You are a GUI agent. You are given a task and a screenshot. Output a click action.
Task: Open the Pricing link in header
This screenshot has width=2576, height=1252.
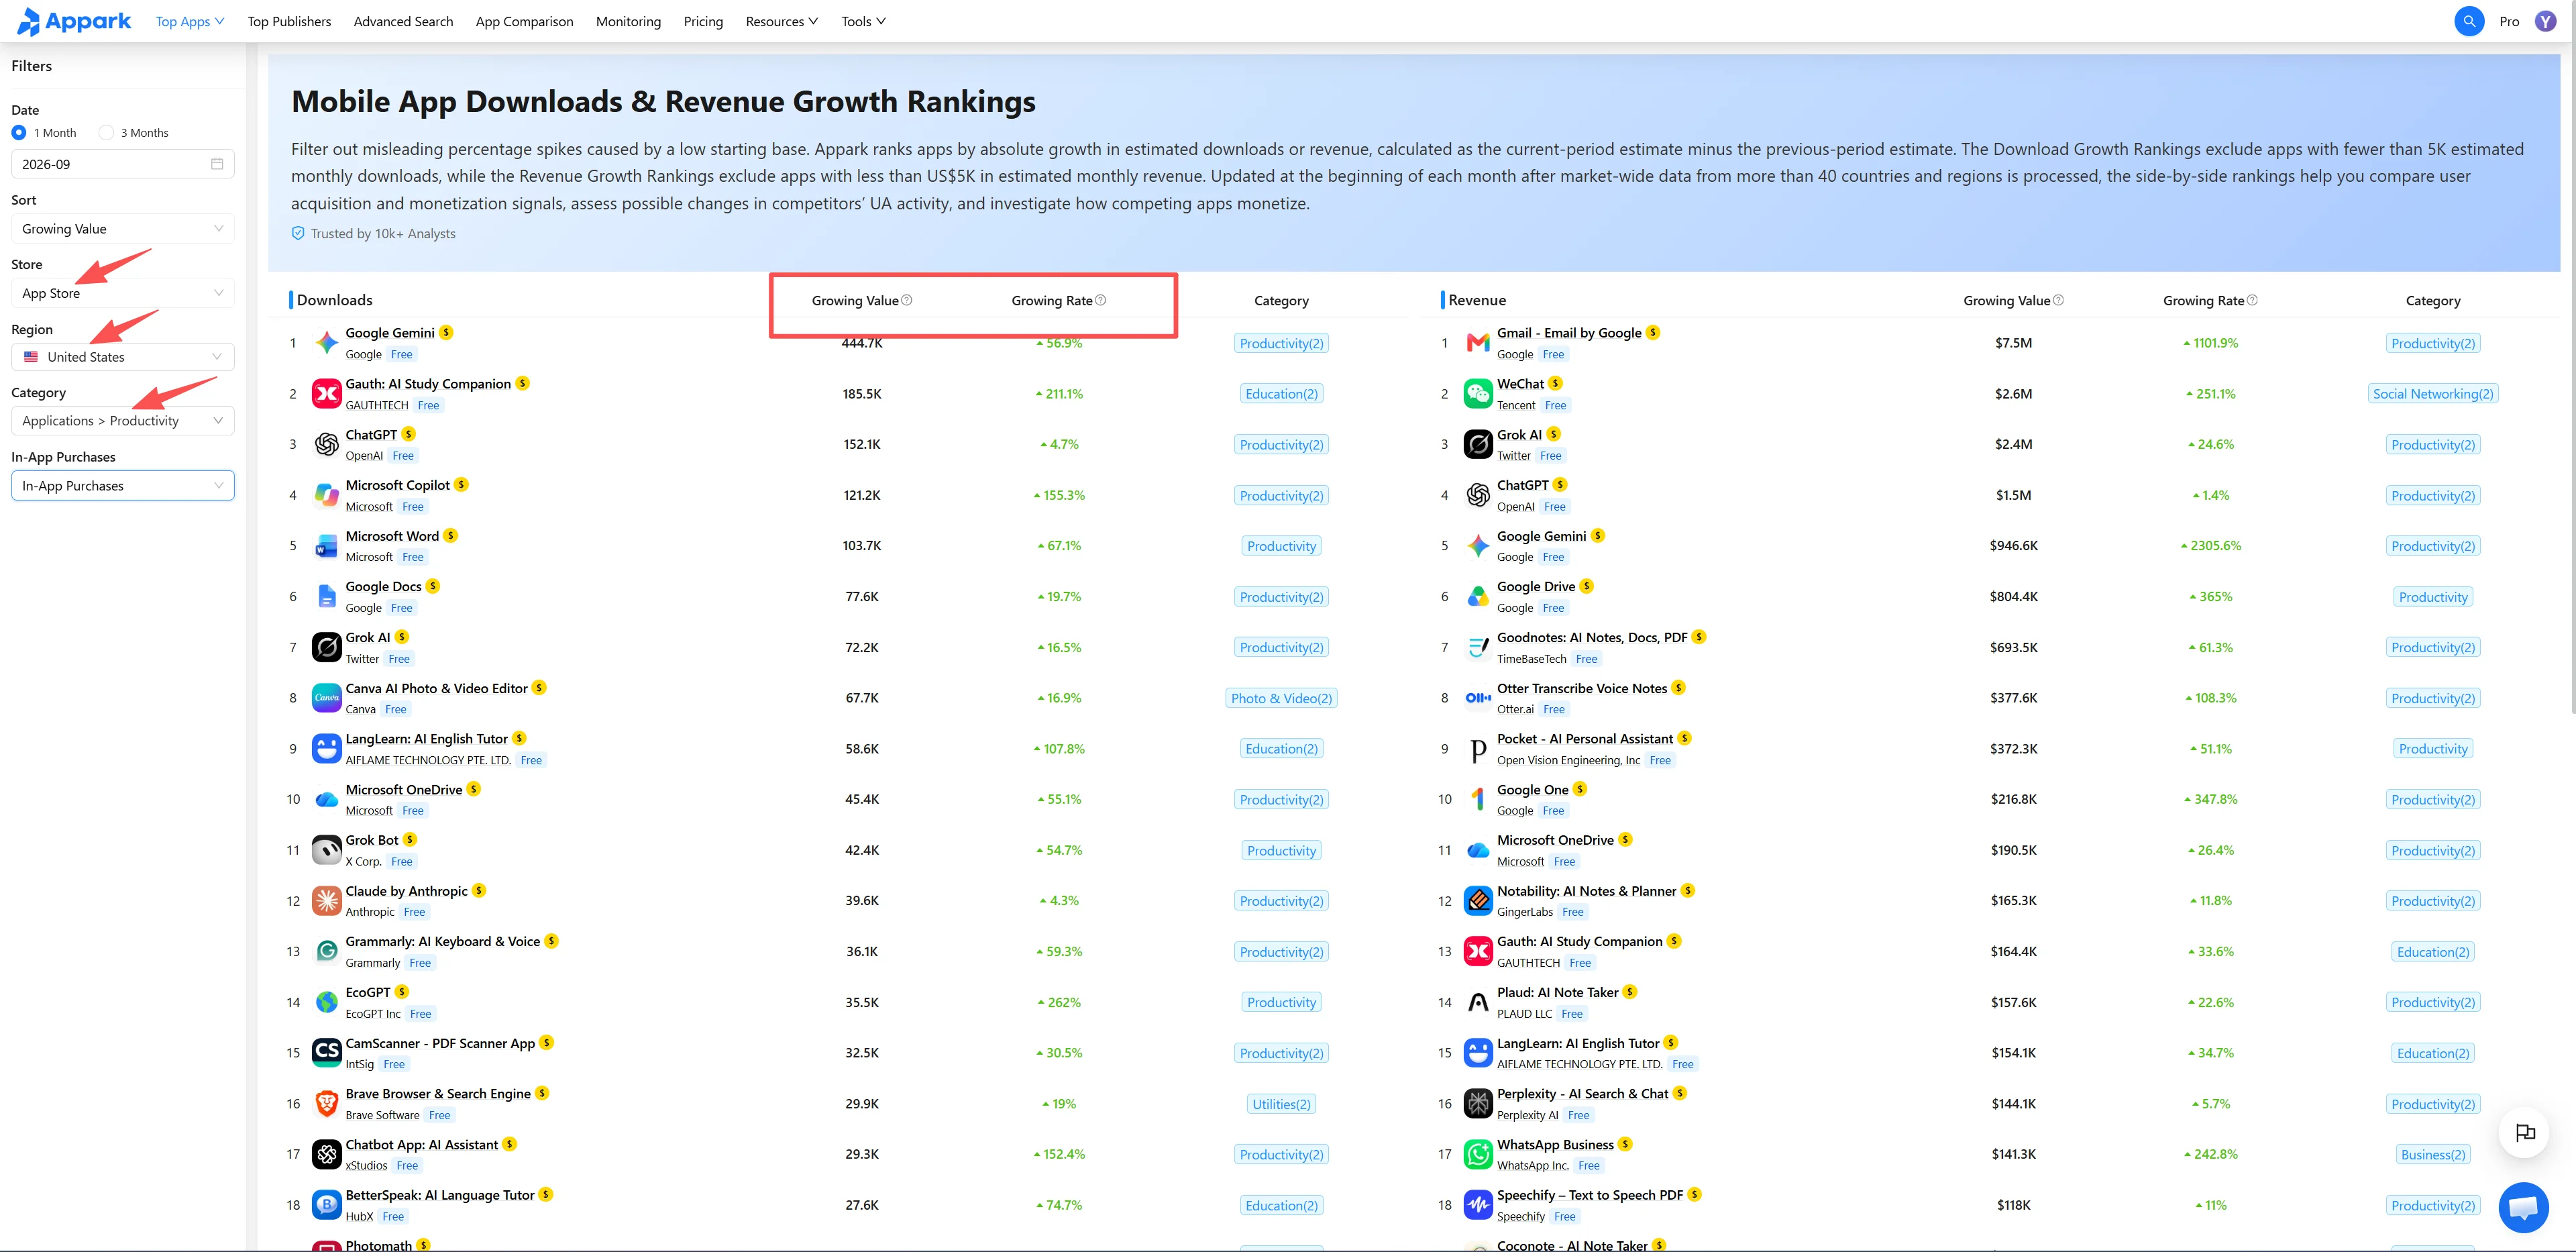703,21
